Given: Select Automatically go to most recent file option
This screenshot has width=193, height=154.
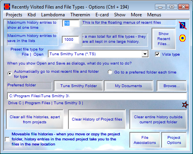Looking at the screenshot, I should click(x=10, y=73).
